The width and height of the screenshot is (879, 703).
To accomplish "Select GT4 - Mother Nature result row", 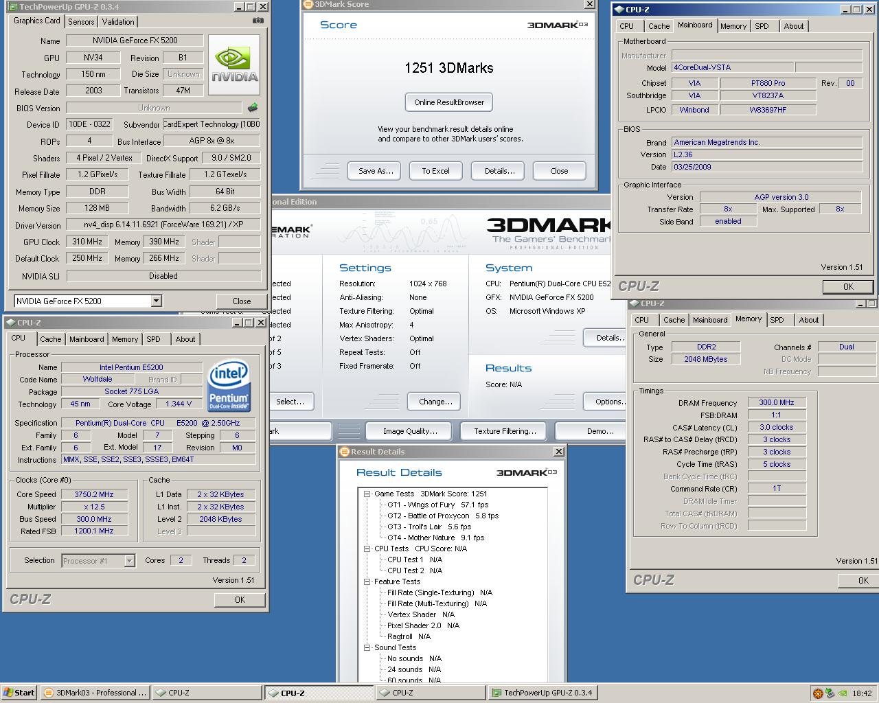I will 435,538.
